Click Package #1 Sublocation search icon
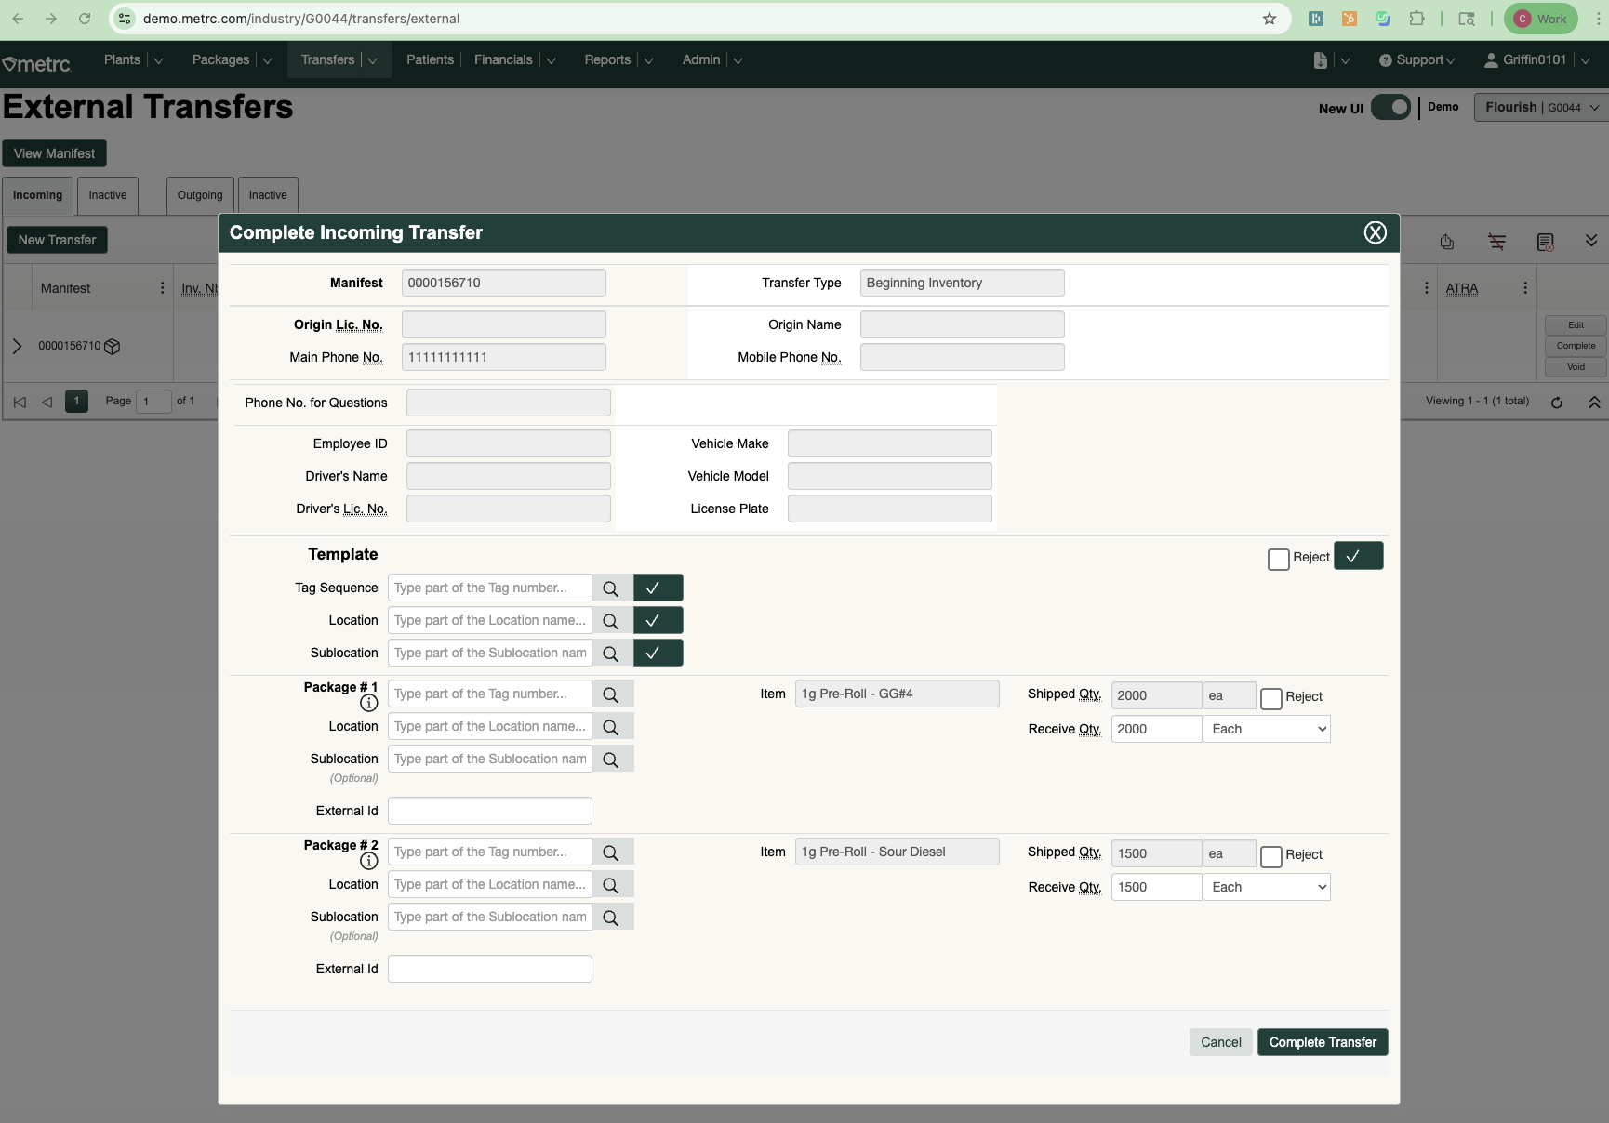This screenshot has width=1609, height=1123. (610, 760)
